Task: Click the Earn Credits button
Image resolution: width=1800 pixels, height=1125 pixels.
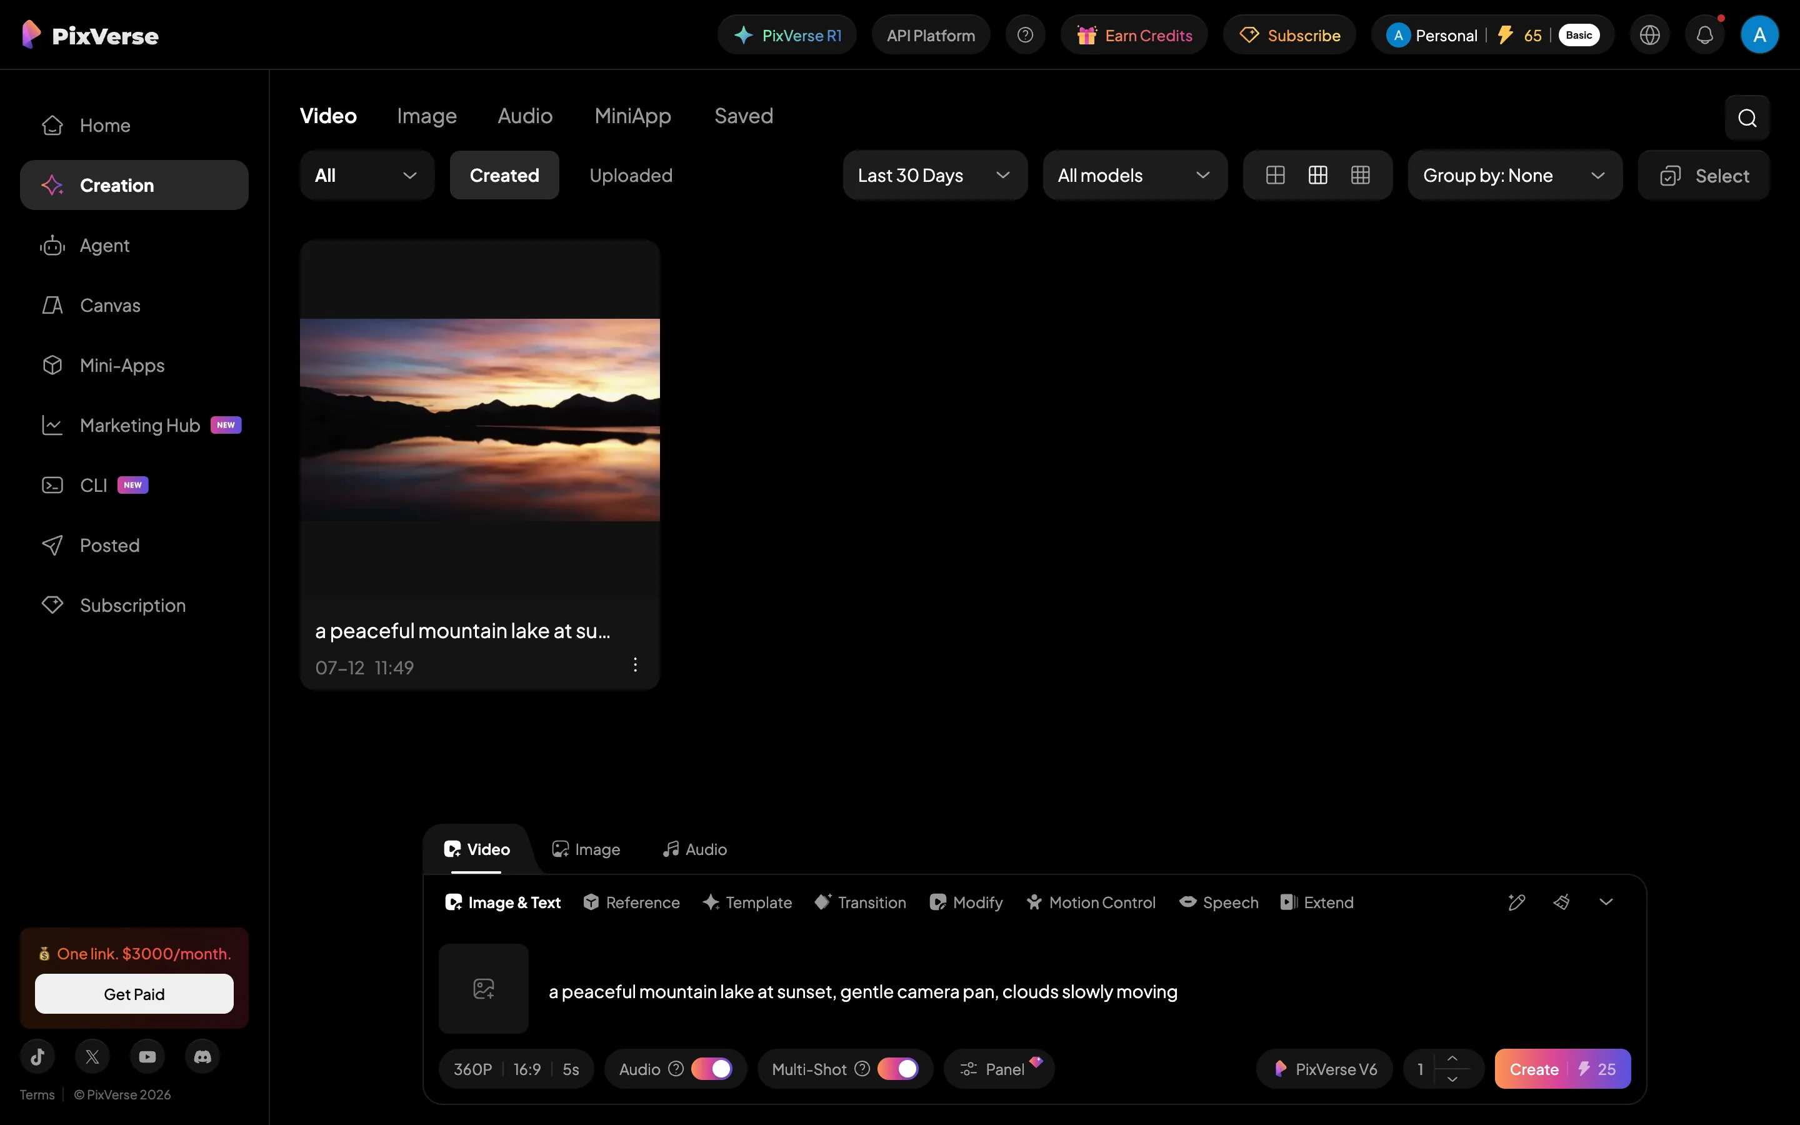Action: point(1134,35)
